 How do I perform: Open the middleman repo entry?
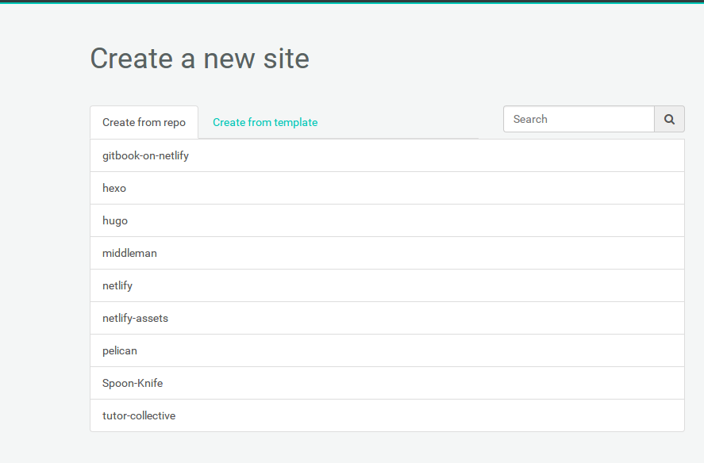pyautogui.click(x=387, y=254)
